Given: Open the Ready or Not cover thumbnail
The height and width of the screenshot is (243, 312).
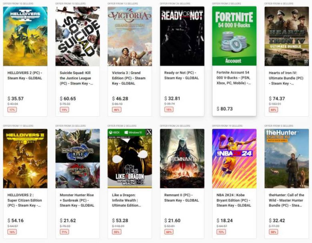Looking at the screenshot, I should point(182,36).
